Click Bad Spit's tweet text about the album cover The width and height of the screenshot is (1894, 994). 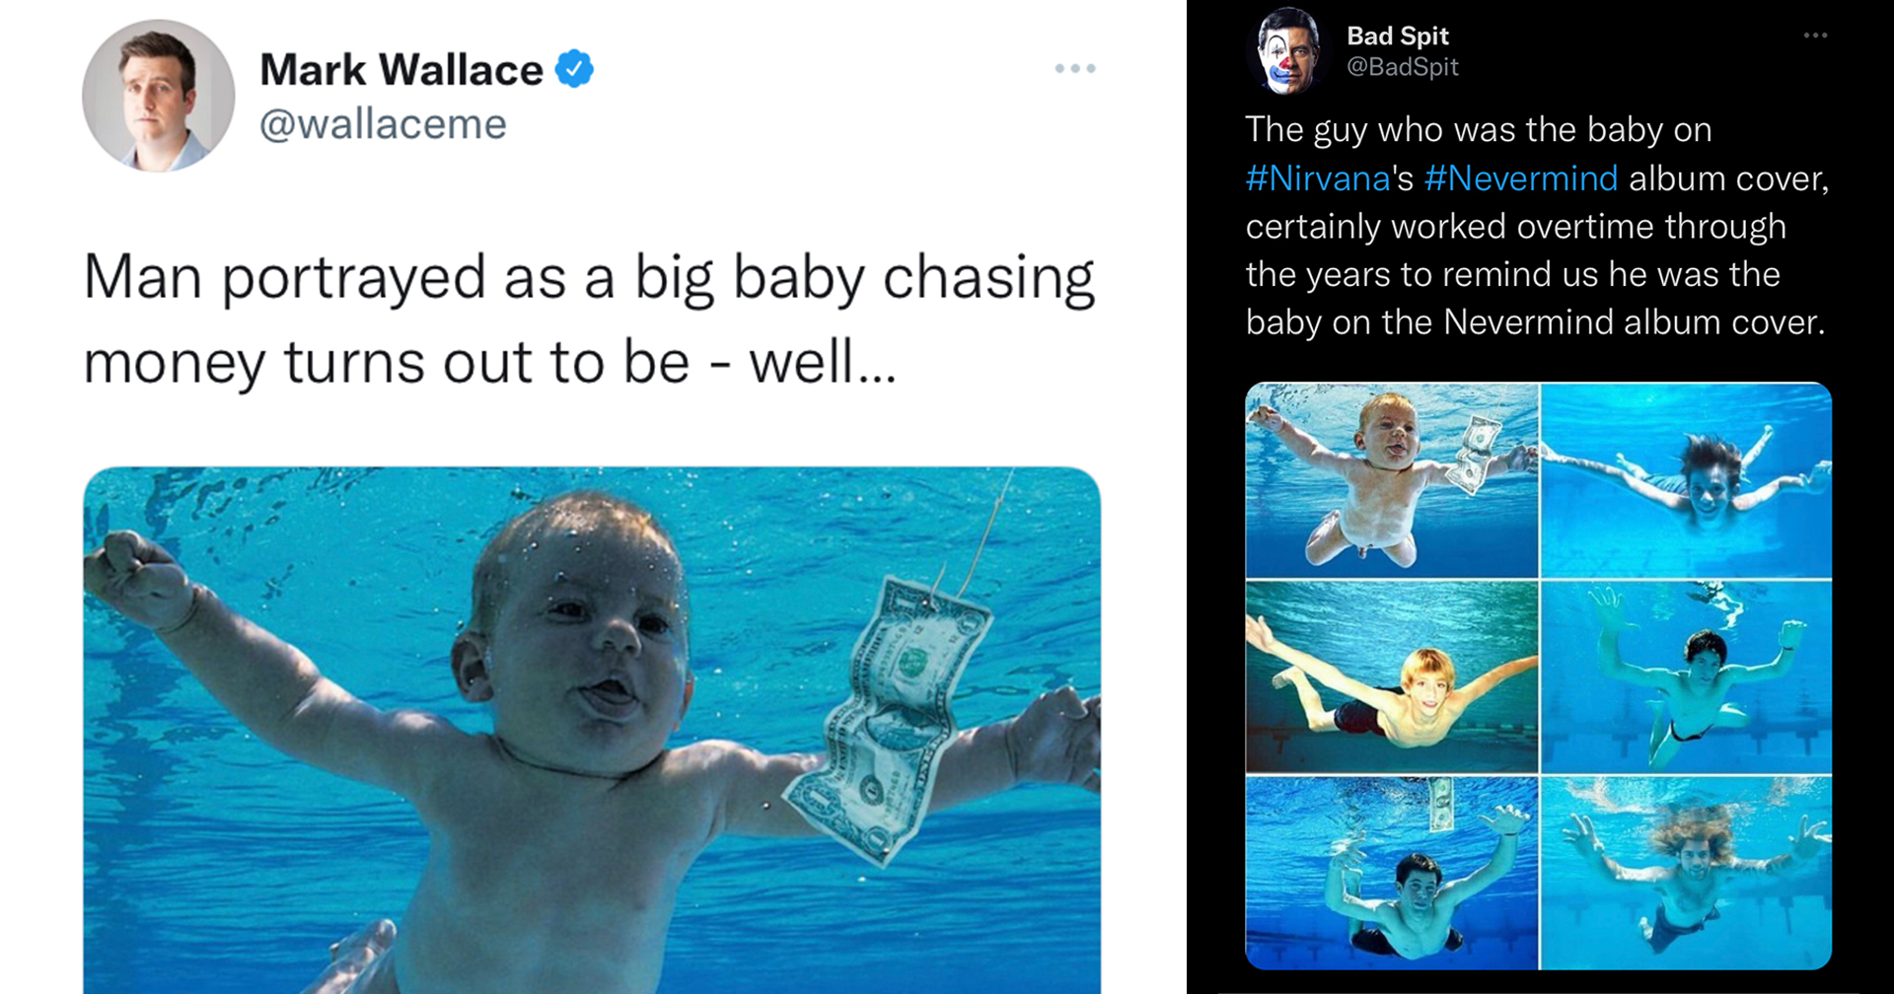(1537, 226)
